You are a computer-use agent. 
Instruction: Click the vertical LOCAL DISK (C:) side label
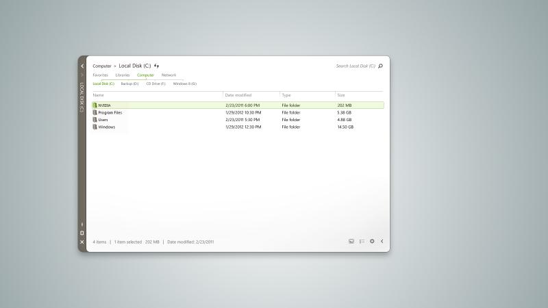(82, 97)
